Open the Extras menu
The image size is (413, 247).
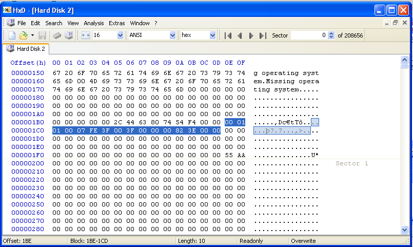pyautogui.click(x=116, y=23)
